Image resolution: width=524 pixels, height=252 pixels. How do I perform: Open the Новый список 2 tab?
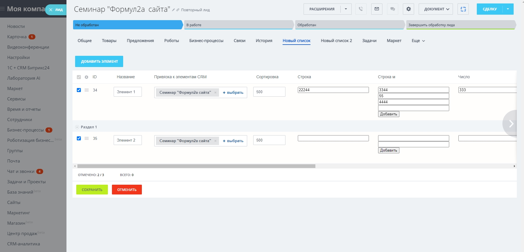[x=336, y=41]
